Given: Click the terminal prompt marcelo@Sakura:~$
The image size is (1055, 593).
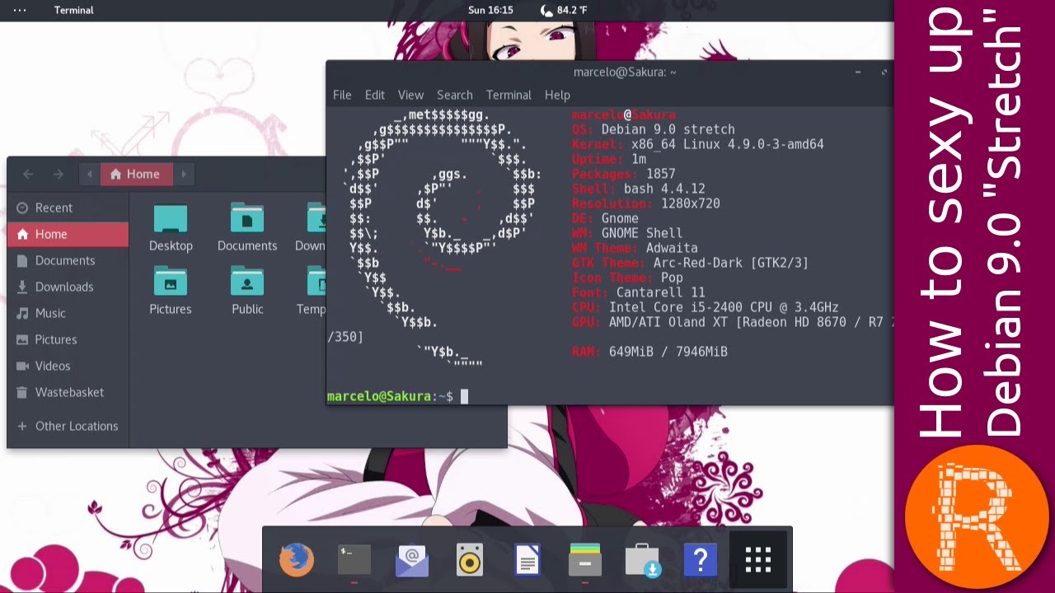Looking at the screenshot, I should click(390, 396).
